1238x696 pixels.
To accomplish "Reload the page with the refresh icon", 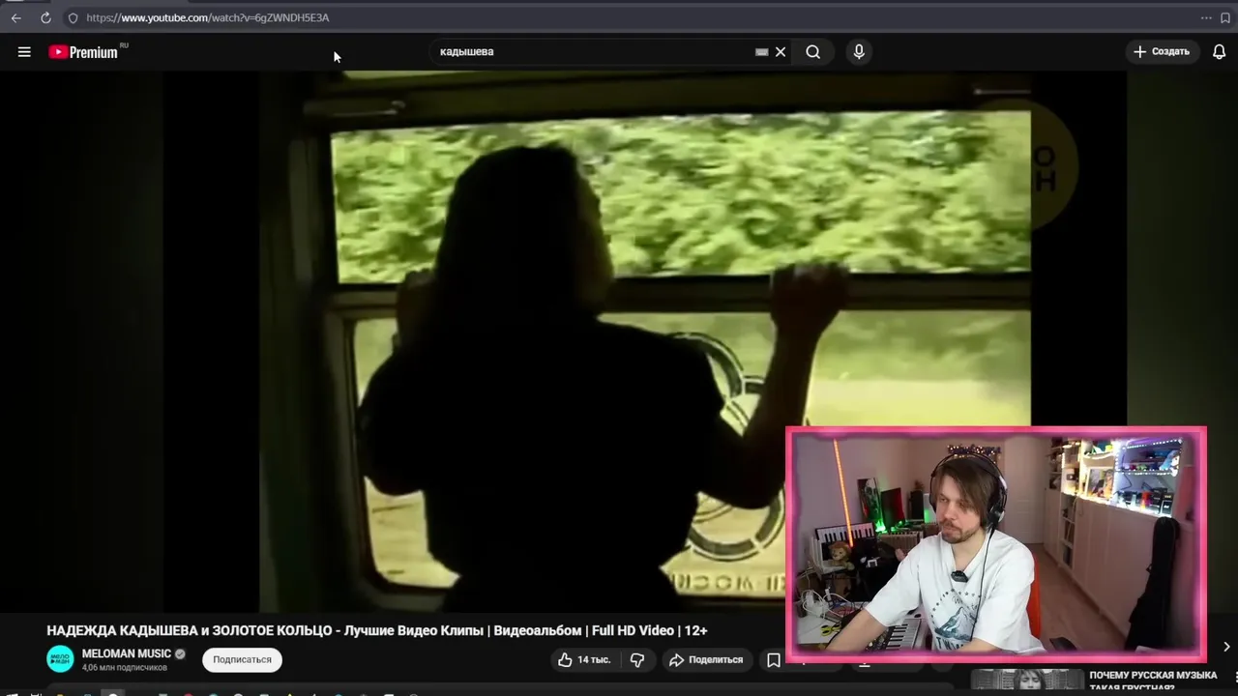I will 45,17.
